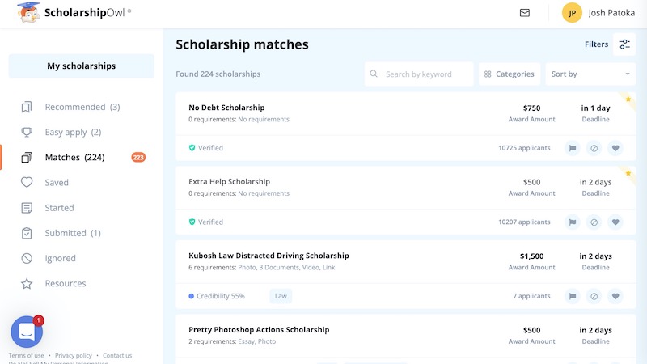Save No Debt Scholarship with heart

coord(616,148)
